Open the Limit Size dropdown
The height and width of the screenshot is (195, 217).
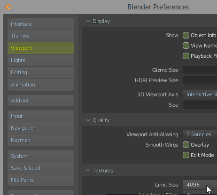200,185
